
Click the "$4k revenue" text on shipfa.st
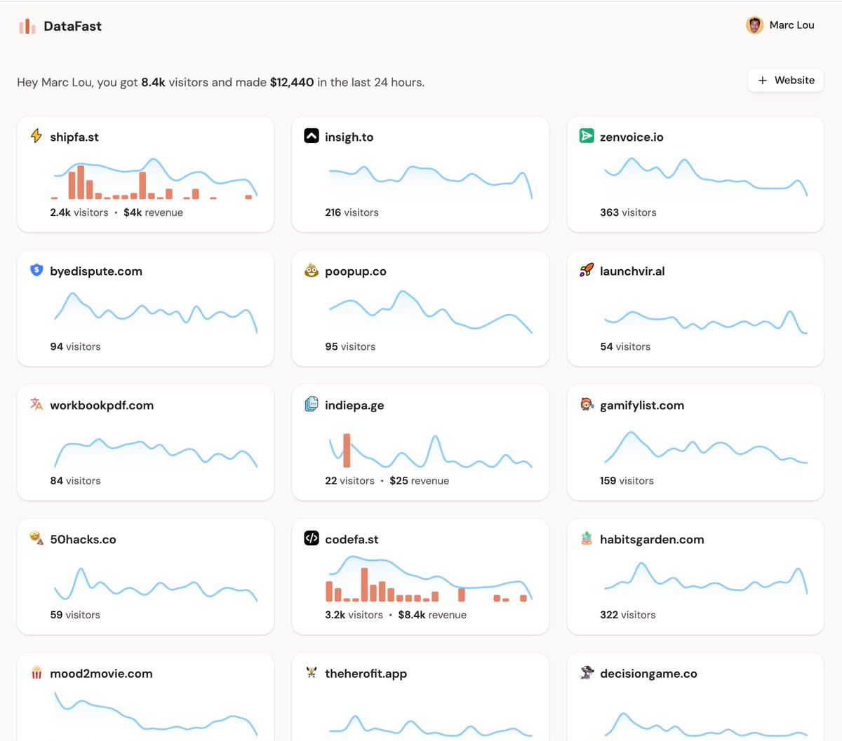[153, 212]
